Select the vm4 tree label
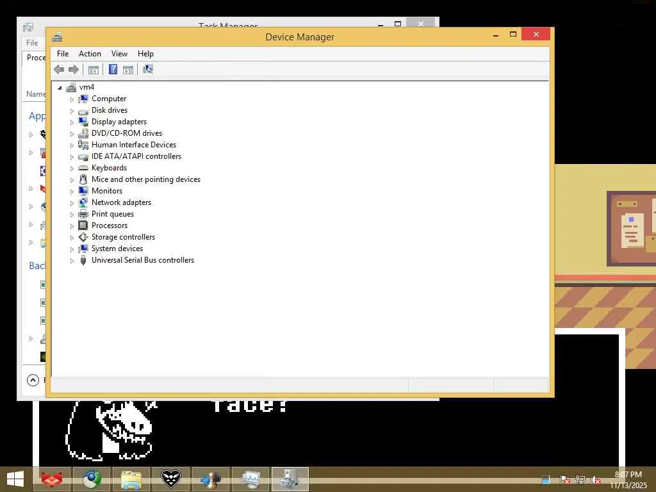Viewport: 656px width, 492px height. coord(86,87)
